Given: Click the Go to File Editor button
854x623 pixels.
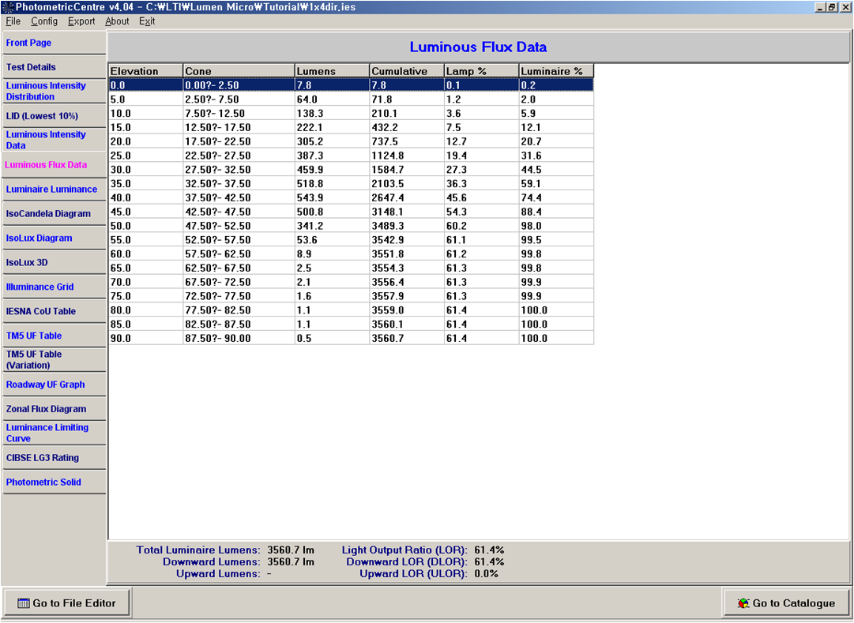Looking at the screenshot, I should point(66,603).
